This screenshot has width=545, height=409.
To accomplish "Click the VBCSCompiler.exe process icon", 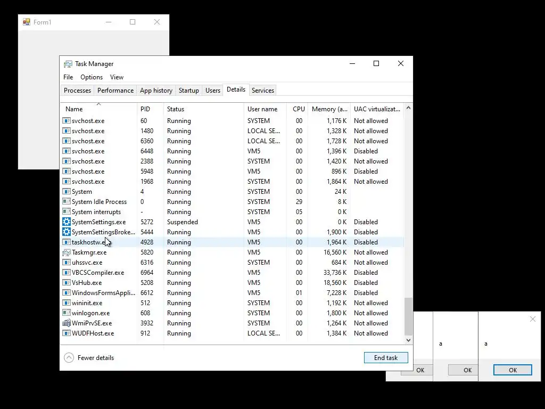I will pos(67,273).
